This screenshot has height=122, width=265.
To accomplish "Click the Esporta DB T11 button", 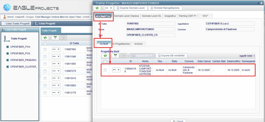I will tap(142, 56).
